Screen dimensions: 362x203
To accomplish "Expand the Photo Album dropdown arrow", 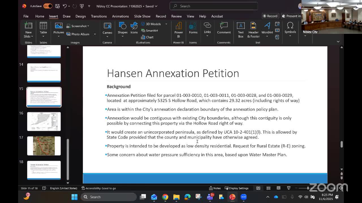I will 95,34.
